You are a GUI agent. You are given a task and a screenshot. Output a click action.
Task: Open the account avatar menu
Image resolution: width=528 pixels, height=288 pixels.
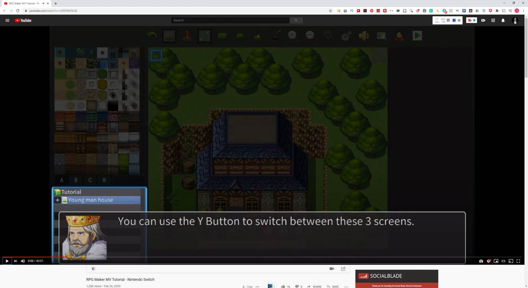coord(515,20)
